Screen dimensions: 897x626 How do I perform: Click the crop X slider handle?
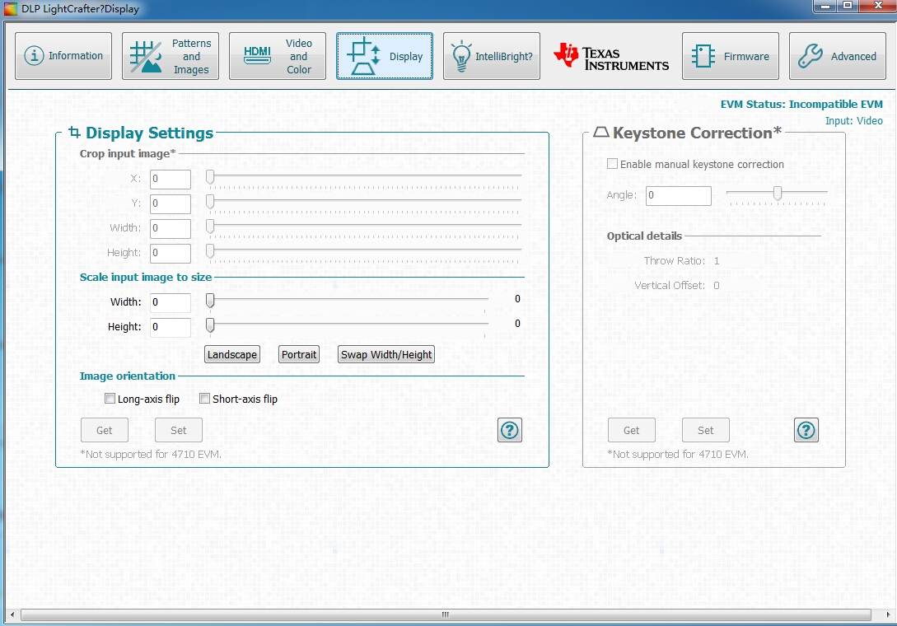[210, 177]
